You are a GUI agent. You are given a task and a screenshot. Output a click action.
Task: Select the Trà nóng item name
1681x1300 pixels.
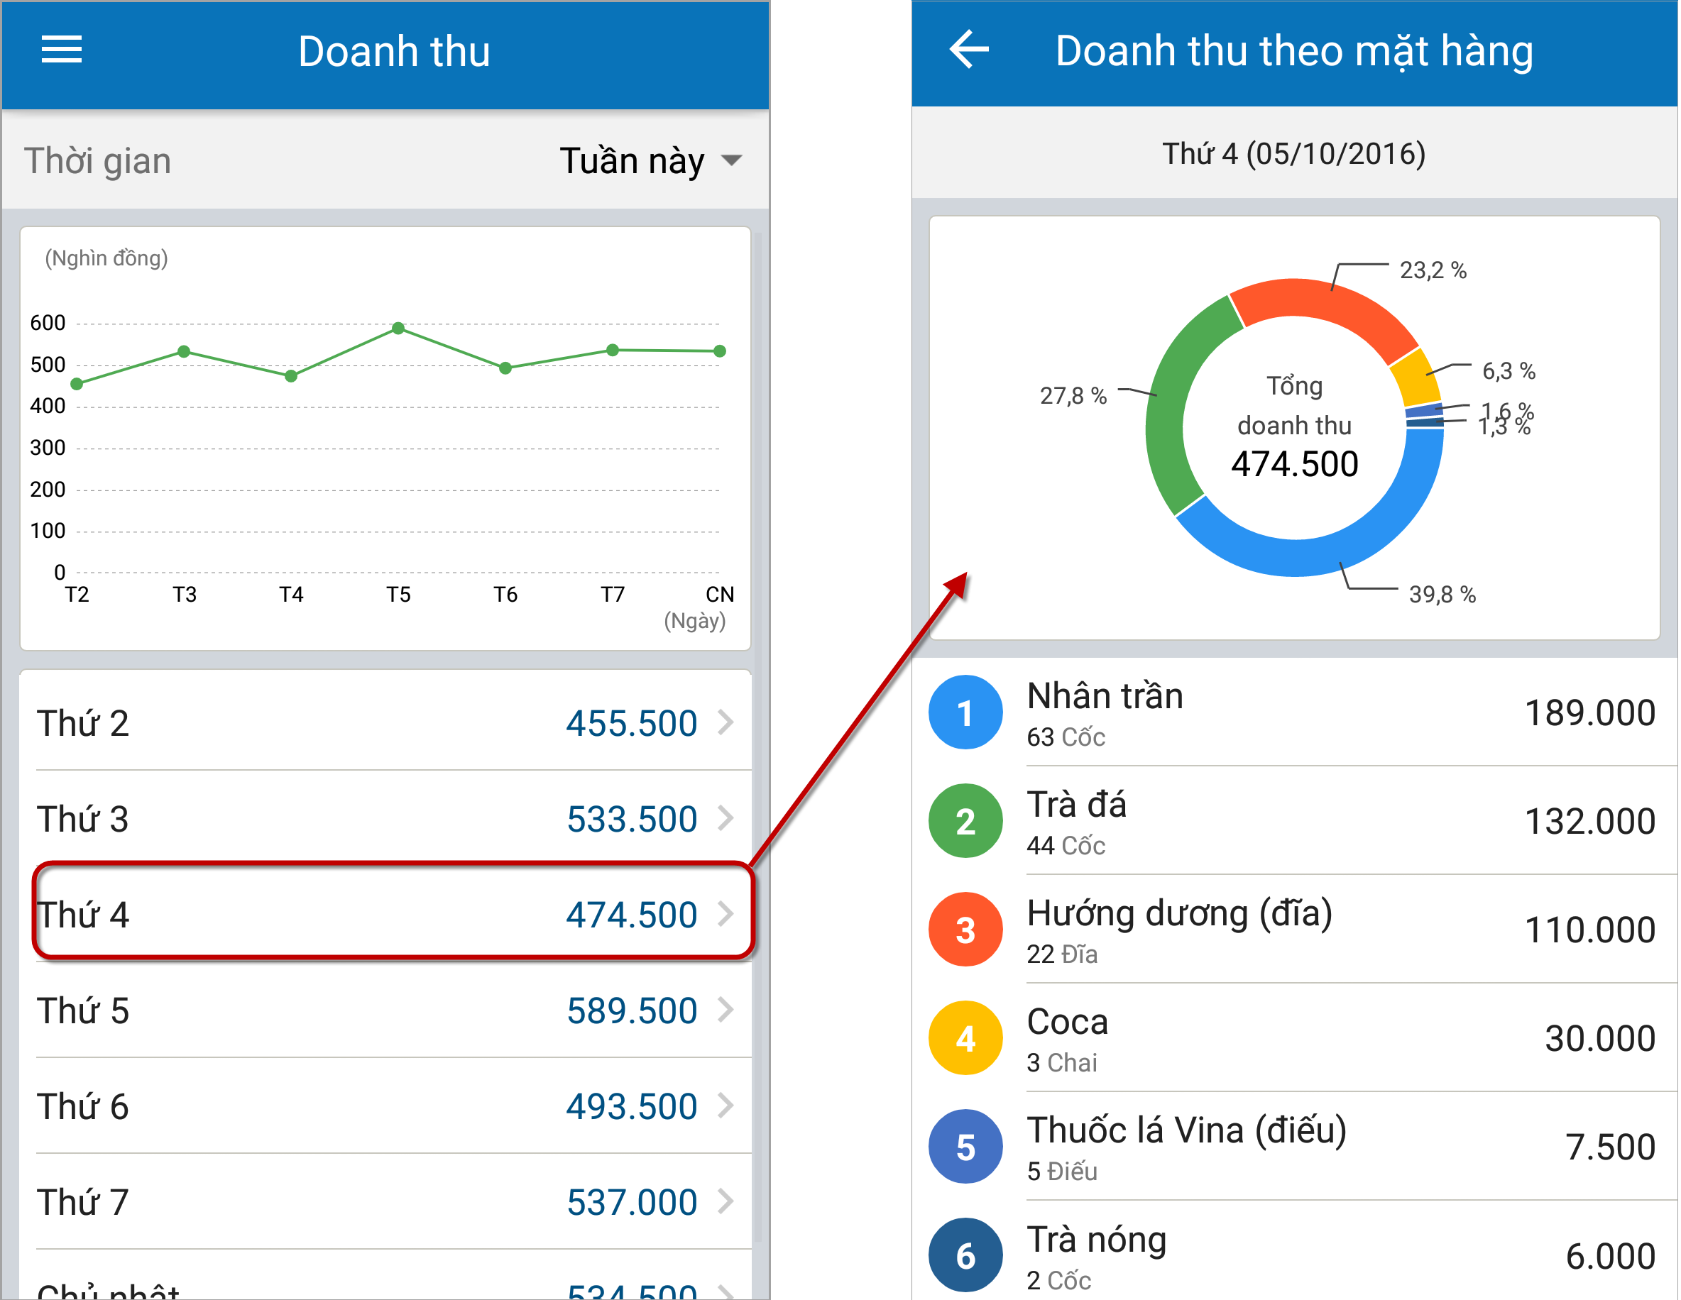(x=1096, y=1240)
